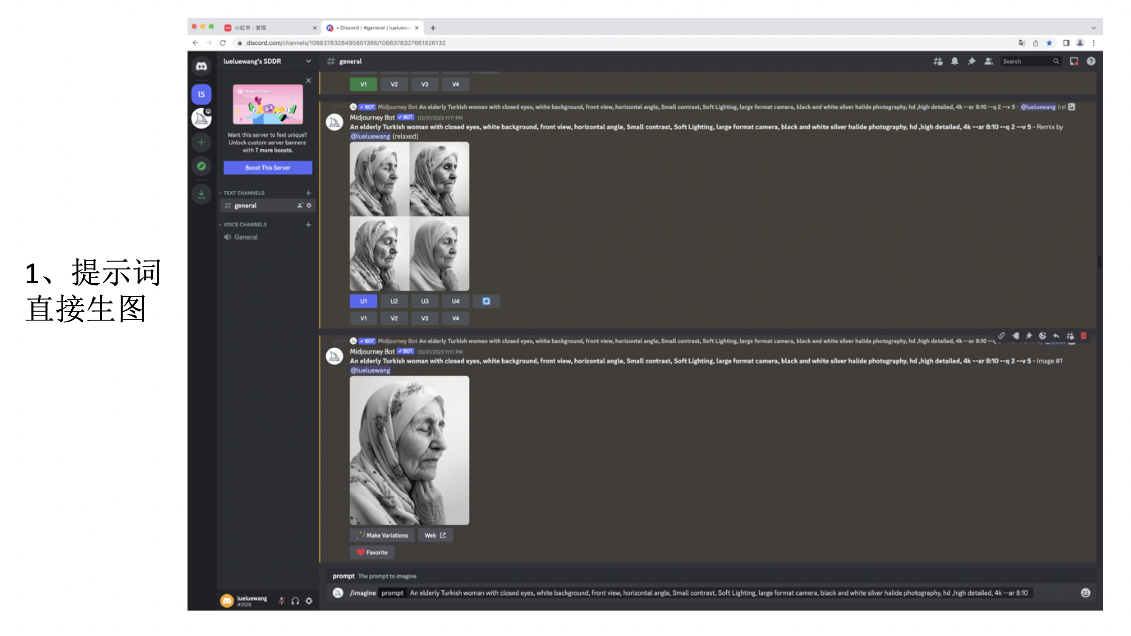Delete message with red trash icon
The height and width of the screenshot is (636, 1131).
[1083, 336]
